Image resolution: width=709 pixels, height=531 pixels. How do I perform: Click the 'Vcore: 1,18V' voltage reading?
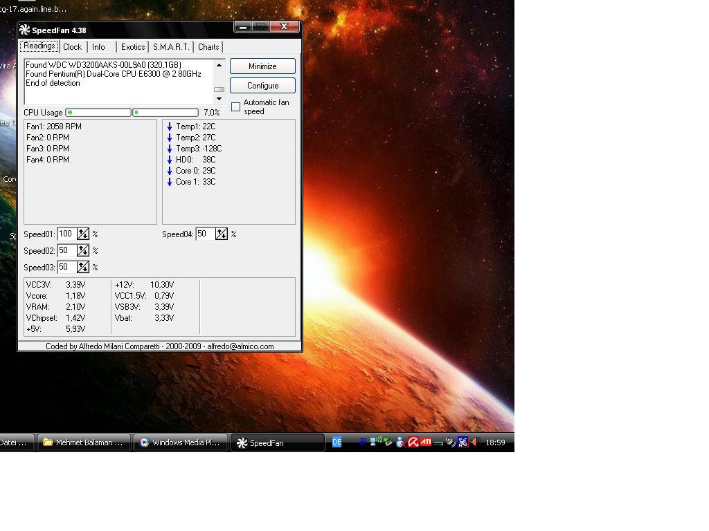55,296
